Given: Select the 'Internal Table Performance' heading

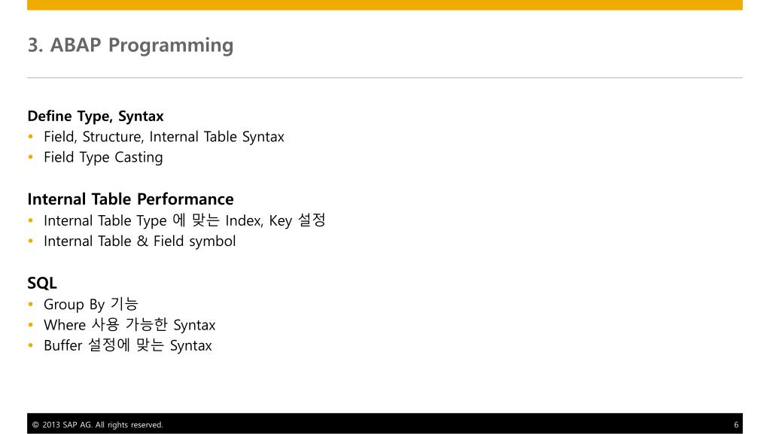Looking at the screenshot, I should [131, 199].
